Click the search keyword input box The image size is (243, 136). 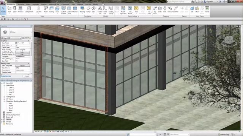[x=180, y=2]
